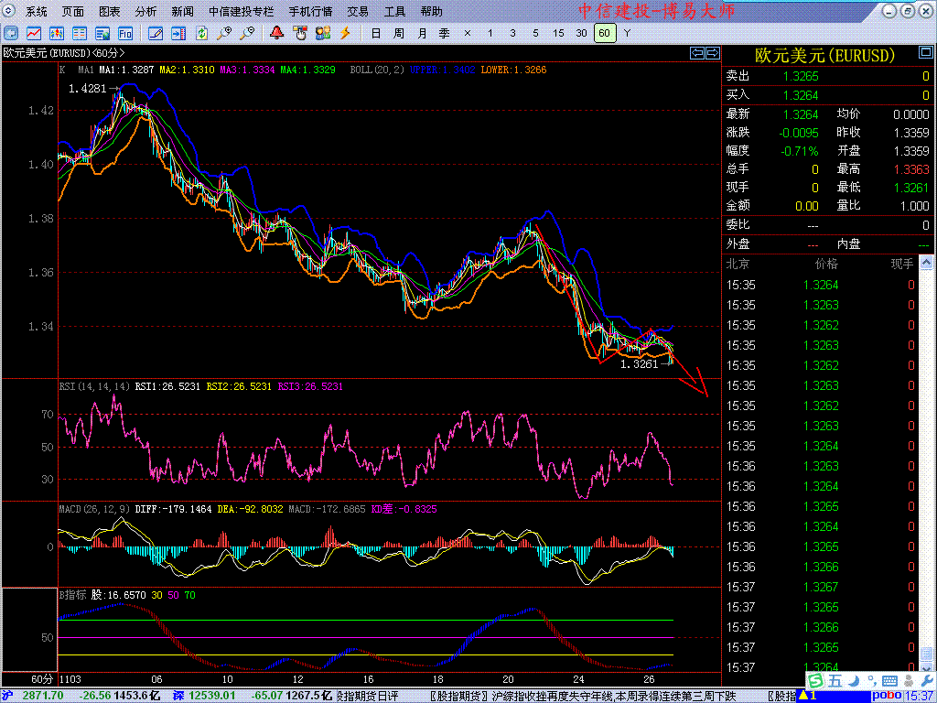Click the hand pointer selection icon
The height and width of the screenshot is (703, 937).
point(300,34)
